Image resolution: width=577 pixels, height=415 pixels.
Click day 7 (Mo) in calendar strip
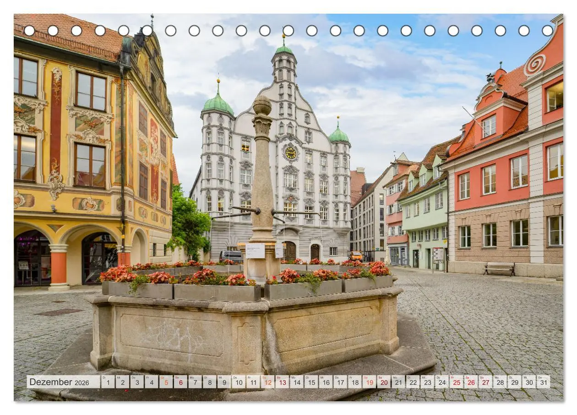point(195,382)
